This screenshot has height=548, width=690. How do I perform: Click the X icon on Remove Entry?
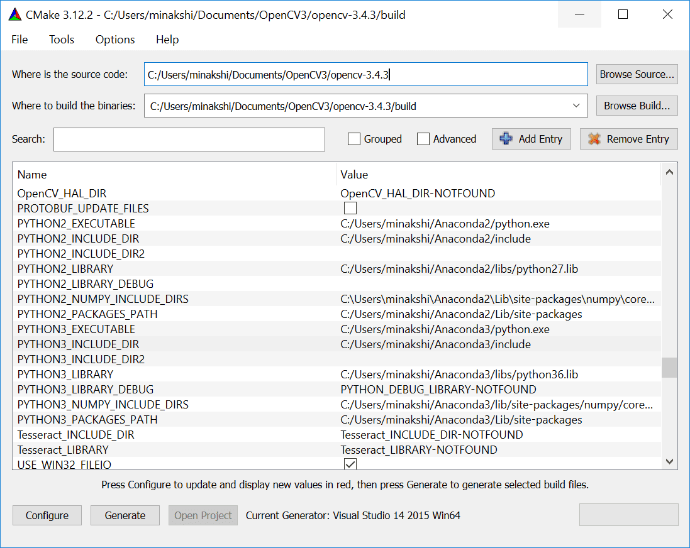coord(594,139)
